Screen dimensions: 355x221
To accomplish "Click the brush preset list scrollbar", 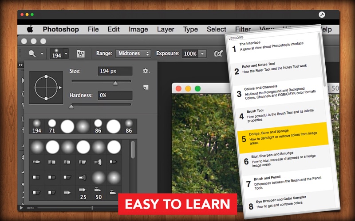I will pos(133,150).
